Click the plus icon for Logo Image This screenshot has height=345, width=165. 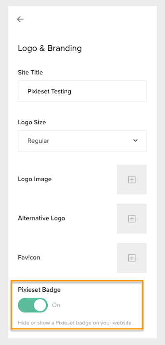[132, 180]
